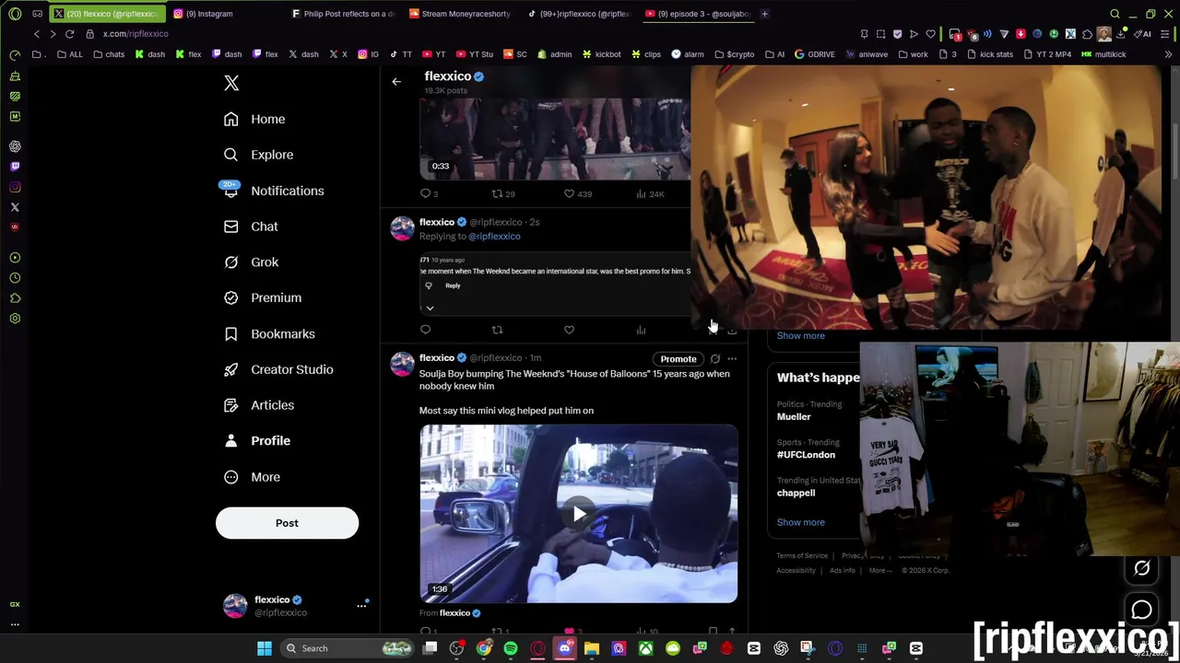The height and width of the screenshot is (663, 1180).
Task: Expand the More menu in sidebar
Action: tap(252, 477)
